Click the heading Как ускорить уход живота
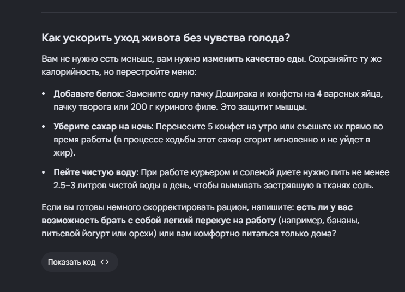Viewport: 405px width, 292px height. [166, 38]
